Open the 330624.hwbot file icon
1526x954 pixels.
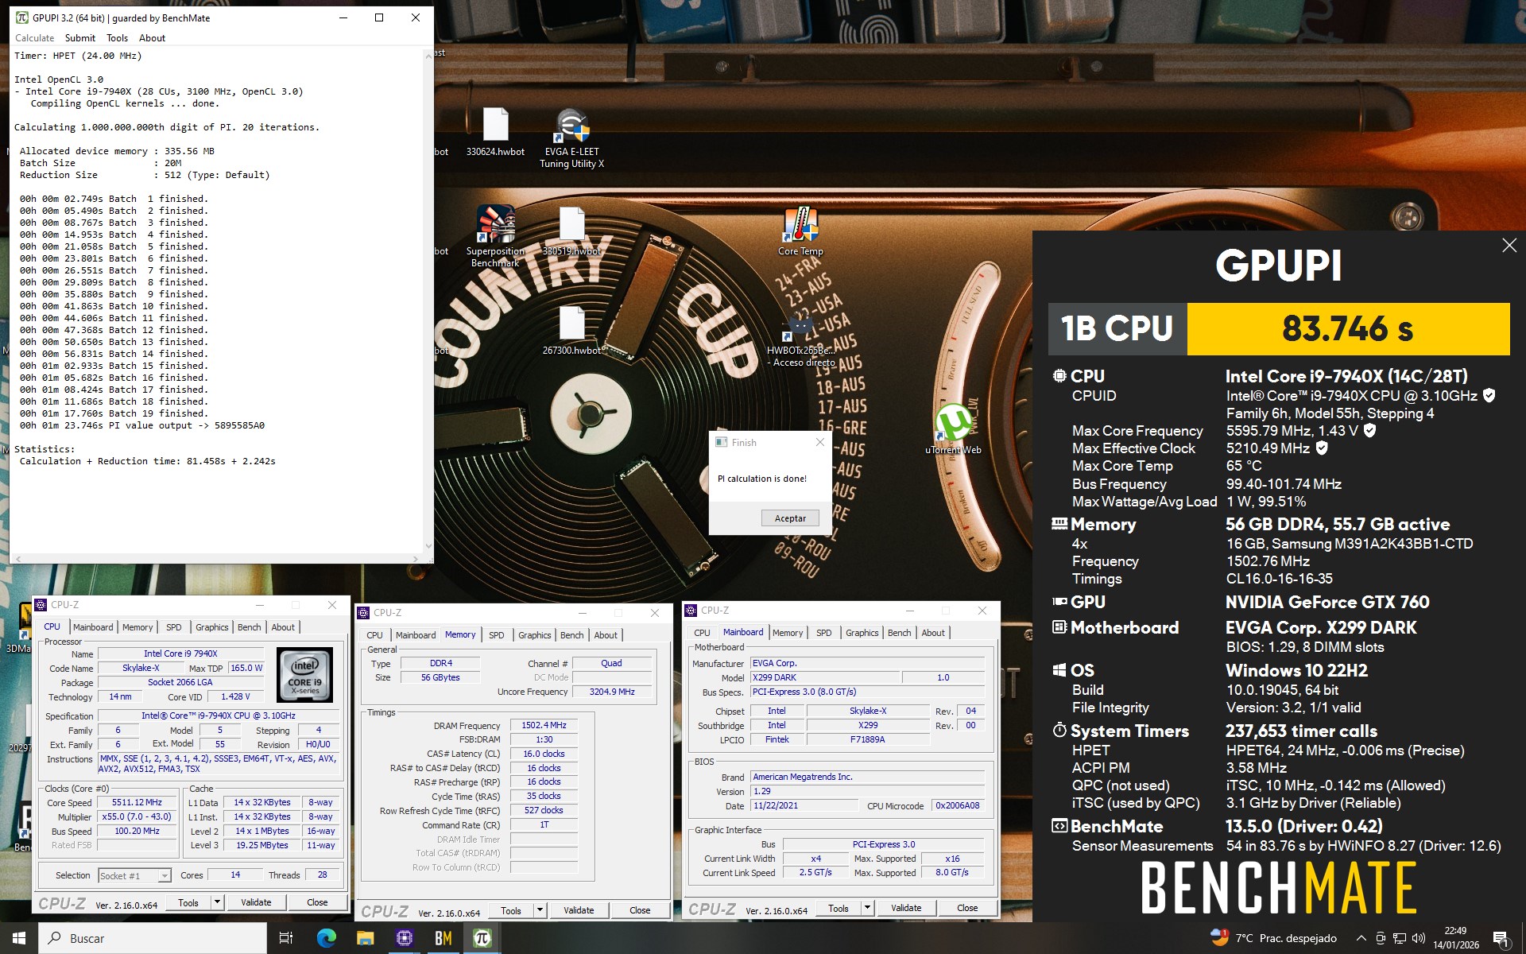(495, 126)
